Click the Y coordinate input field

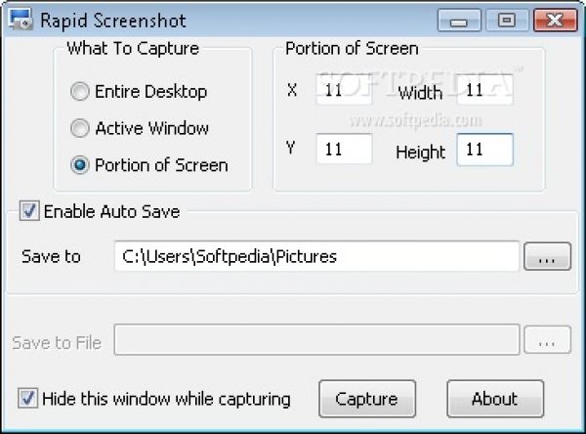point(343,150)
